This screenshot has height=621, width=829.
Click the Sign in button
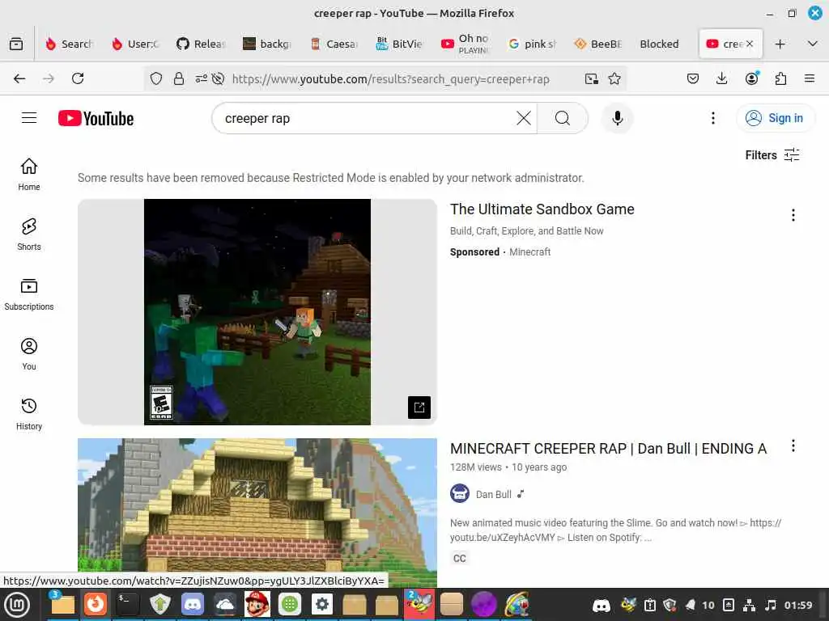click(775, 118)
